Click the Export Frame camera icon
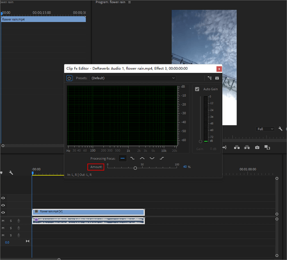This screenshot has width=287, height=260. point(257,147)
